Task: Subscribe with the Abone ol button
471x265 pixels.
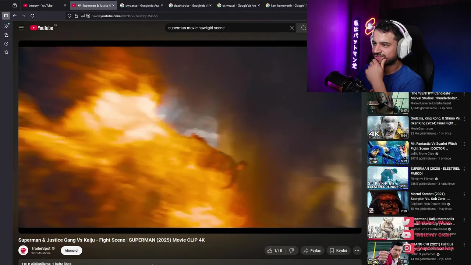Action: click(71, 251)
